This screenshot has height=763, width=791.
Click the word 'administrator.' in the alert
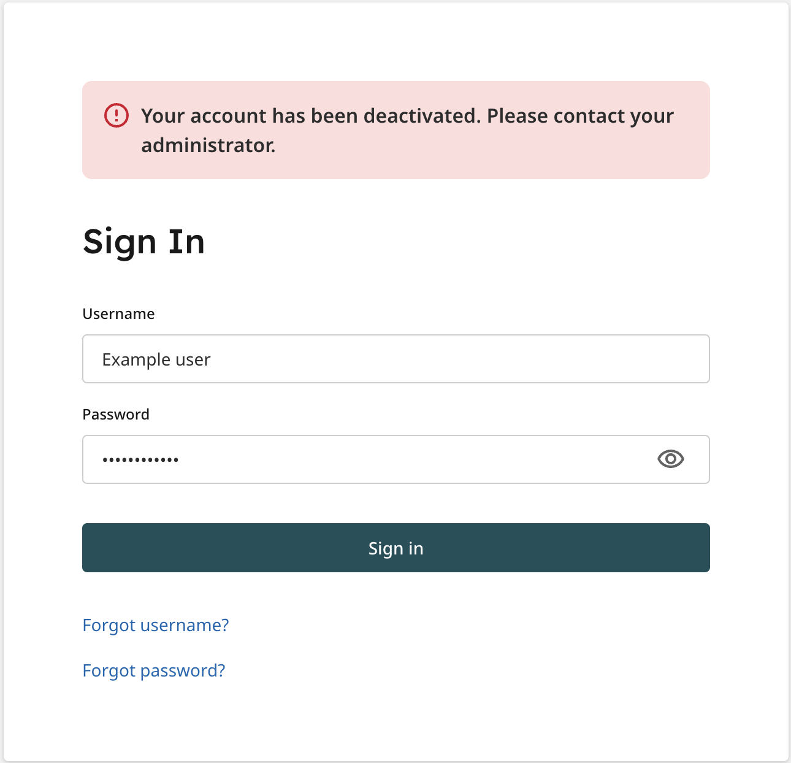click(x=208, y=145)
